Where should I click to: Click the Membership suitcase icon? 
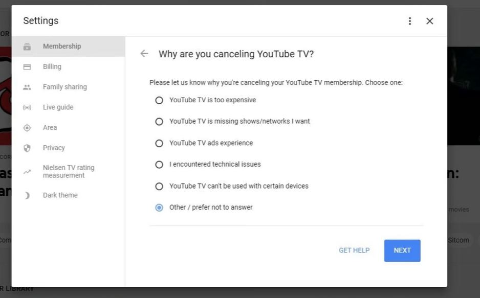click(27, 47)
